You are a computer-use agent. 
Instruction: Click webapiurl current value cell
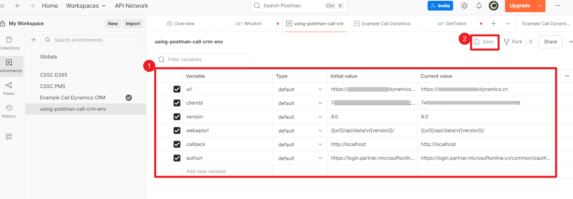point(486,131)
